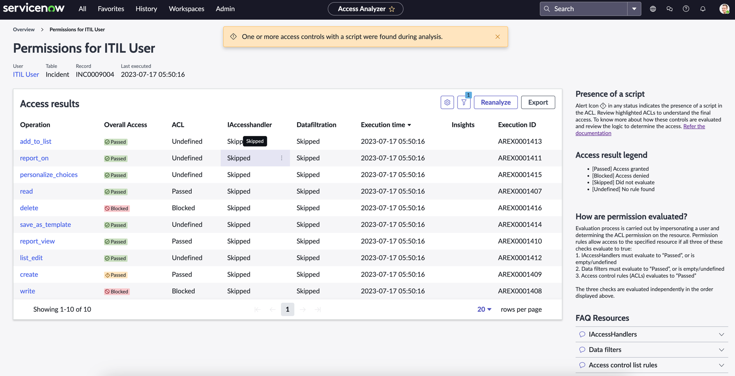Viewport: 735px width, 376px height.
Task: Open the read operation link
Action: (26, 191)
